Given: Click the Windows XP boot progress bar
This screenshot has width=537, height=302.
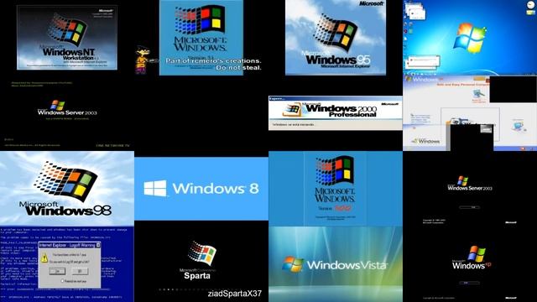Looking at the screenshot, I should (x=469, y=283).
